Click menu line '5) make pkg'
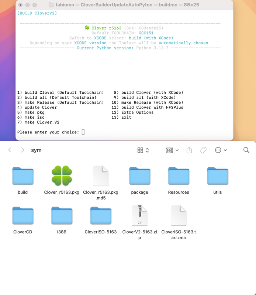The width and height of the screenshot is (256, 295). [x=31, y=112]
